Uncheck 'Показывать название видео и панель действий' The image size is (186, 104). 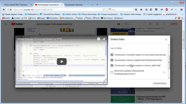(x=112, y=65)
